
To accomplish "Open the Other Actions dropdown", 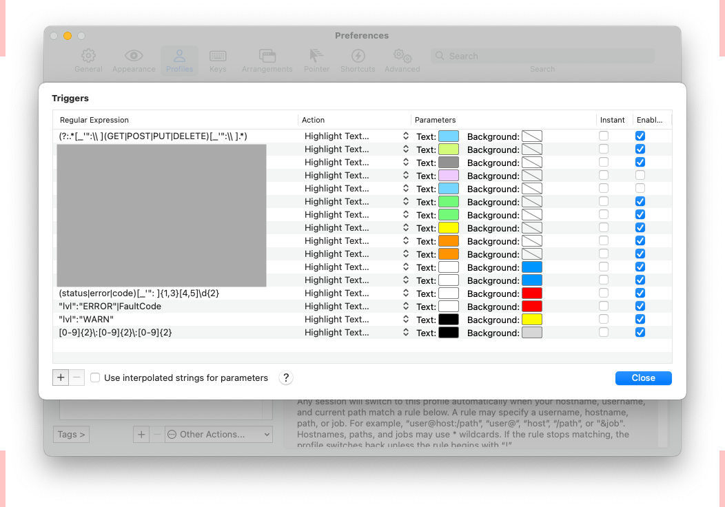I will [218, 435].
